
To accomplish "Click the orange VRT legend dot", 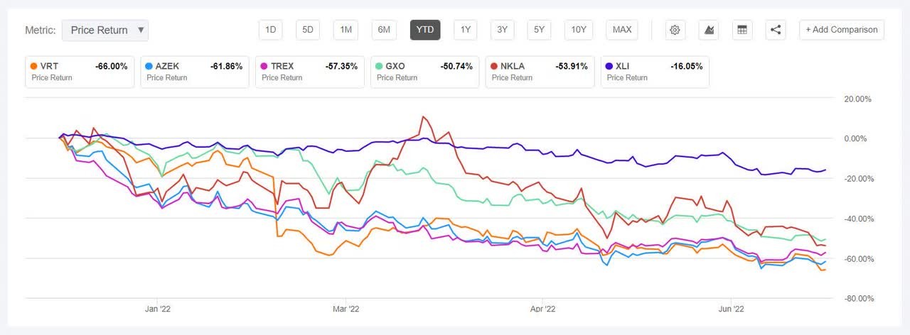I will (33, 67).
